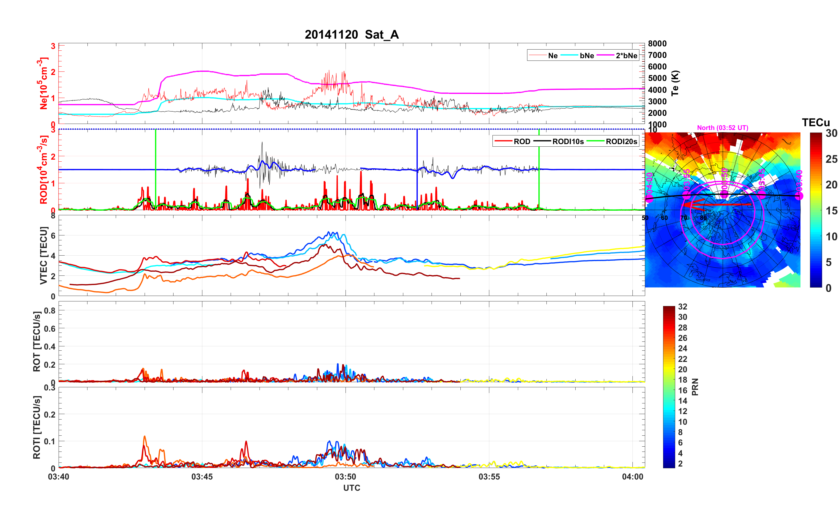Click the first green vertical line in ROD panel
The width and height of the screenshot is (838, 506).
(x=155, y=153)
